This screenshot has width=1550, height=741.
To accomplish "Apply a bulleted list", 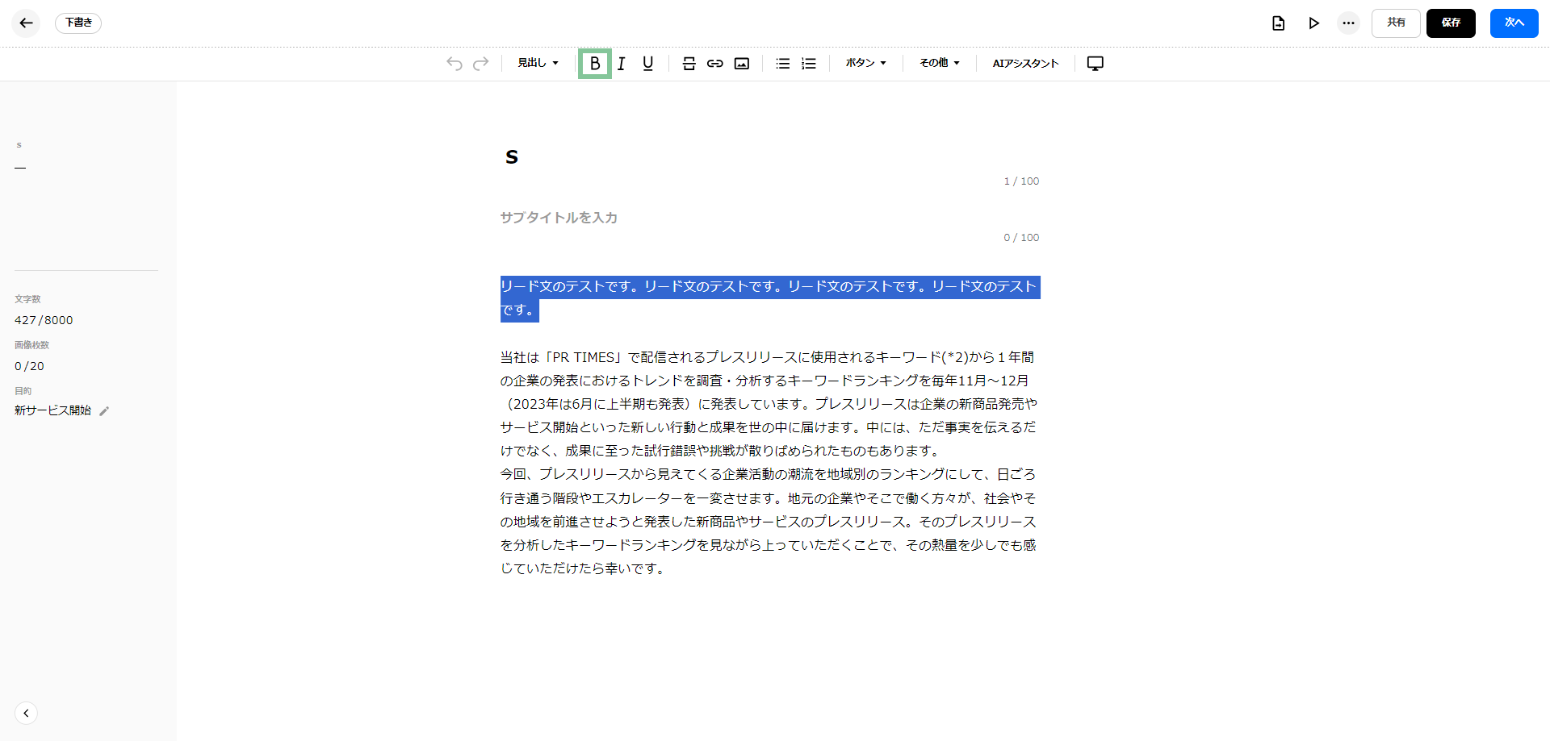I will (783, 64).
